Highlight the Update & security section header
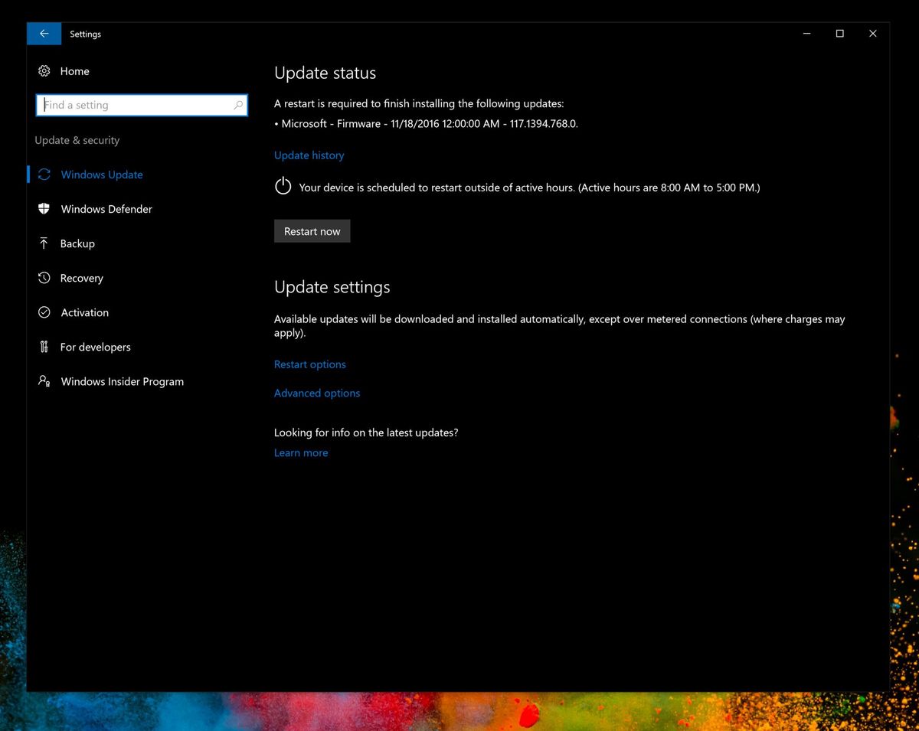The image size is (919, 731). tap(77, 140)
